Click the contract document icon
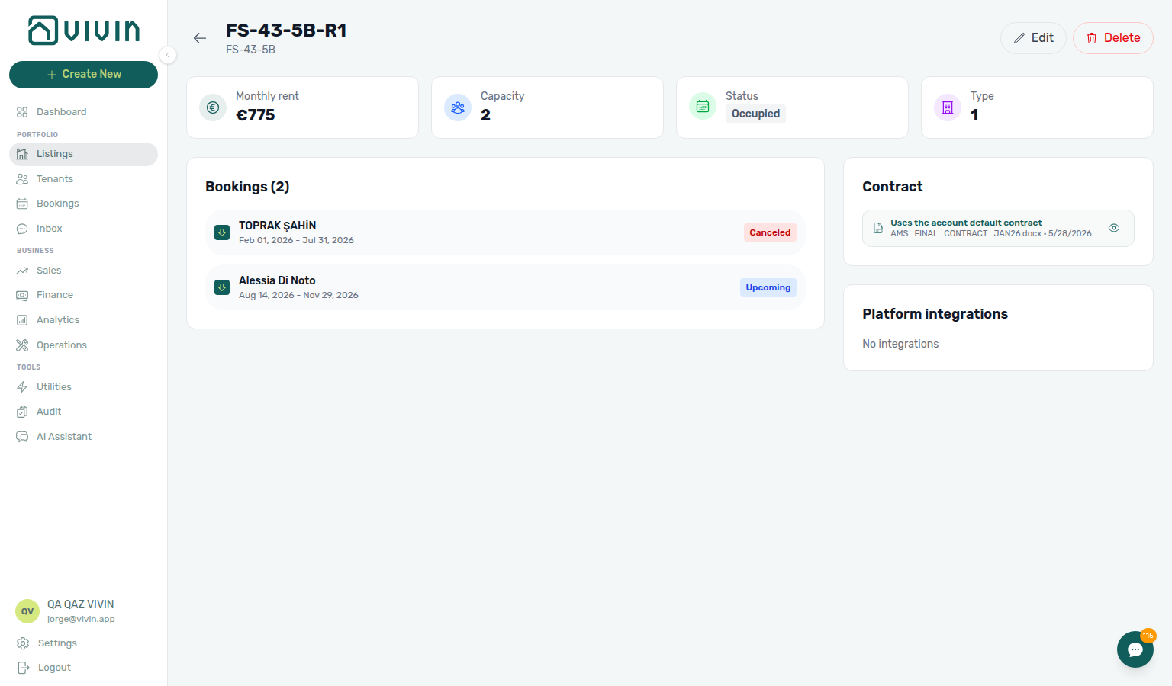 pos(878,229)
